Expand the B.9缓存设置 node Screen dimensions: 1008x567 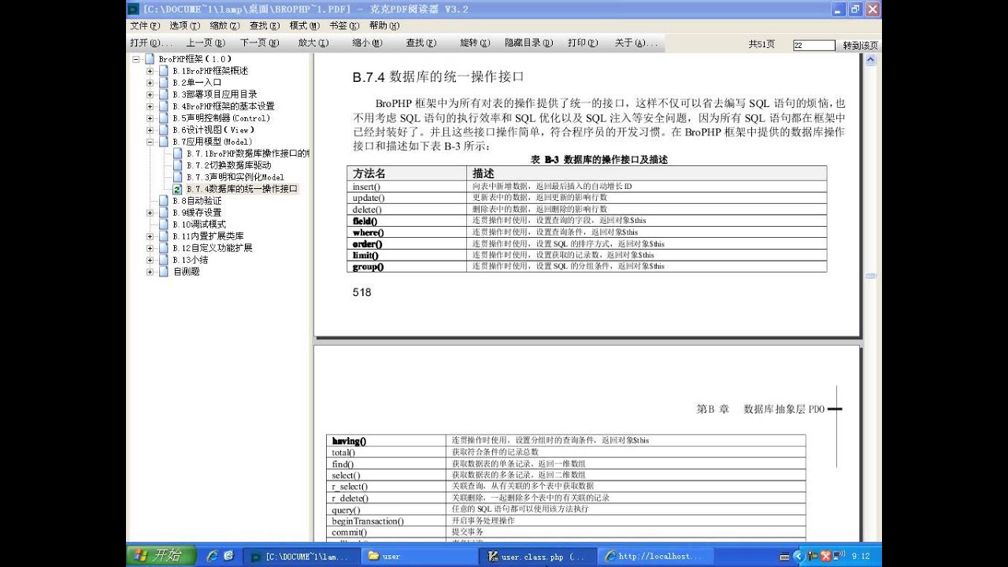(150, 213)
